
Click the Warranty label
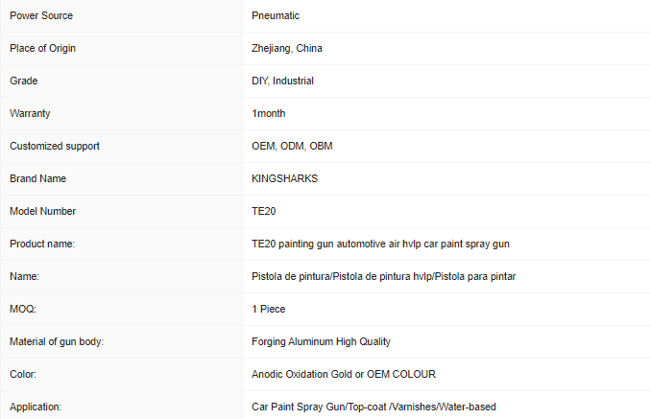click(30, 113)
